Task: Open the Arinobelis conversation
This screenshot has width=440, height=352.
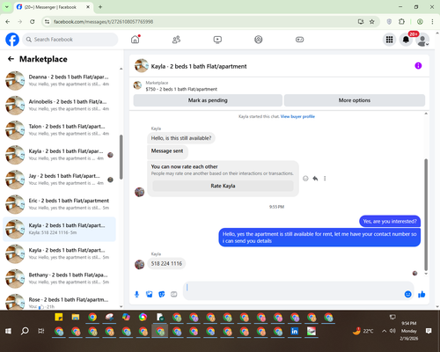Action: tap(59, 105)
